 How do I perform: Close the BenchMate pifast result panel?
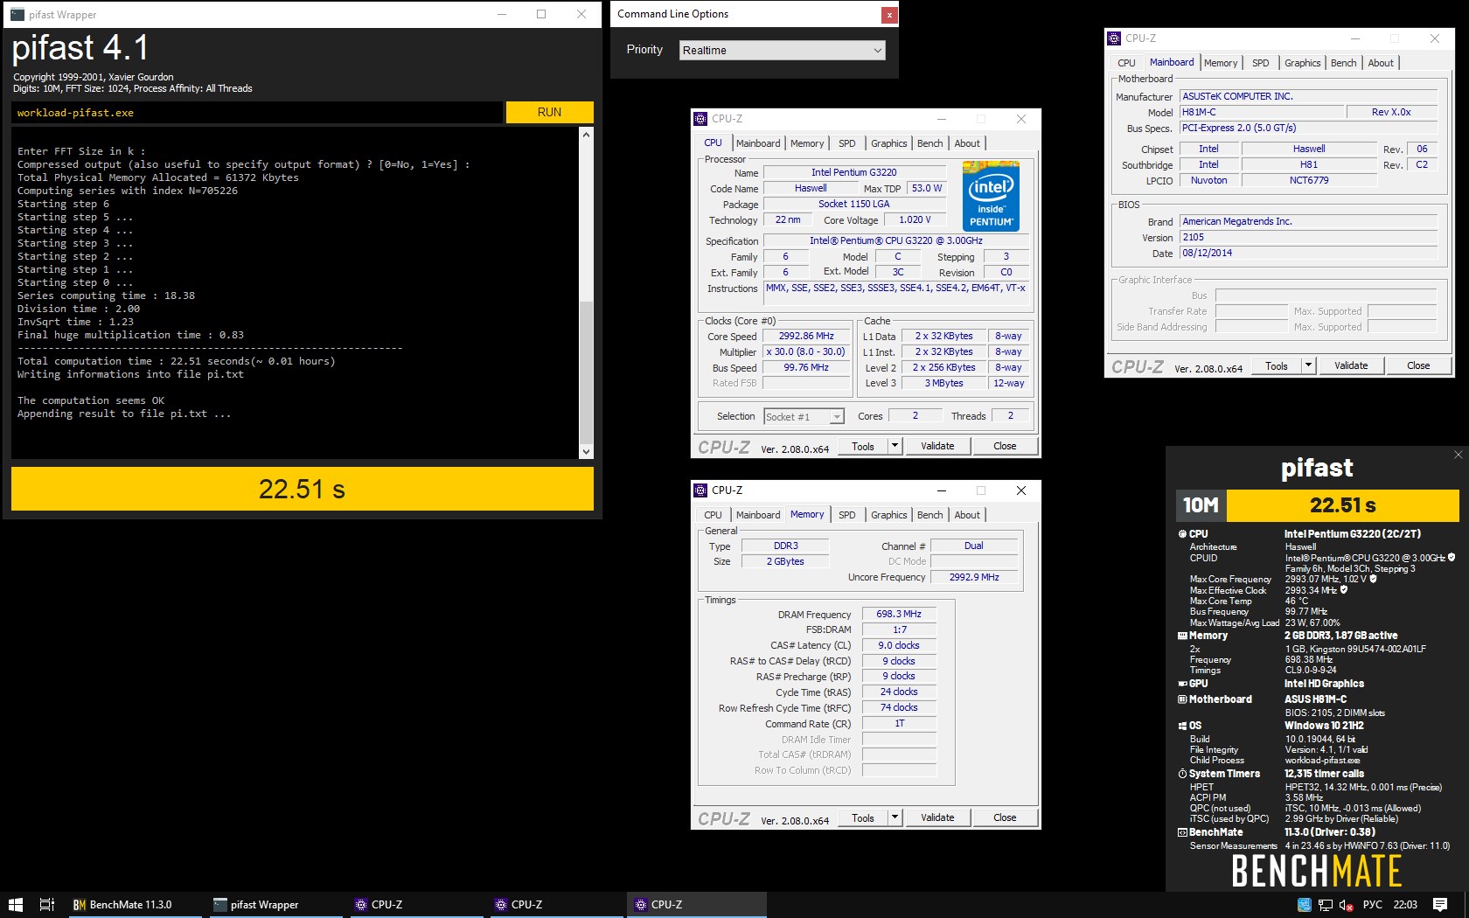(1458, 455)
